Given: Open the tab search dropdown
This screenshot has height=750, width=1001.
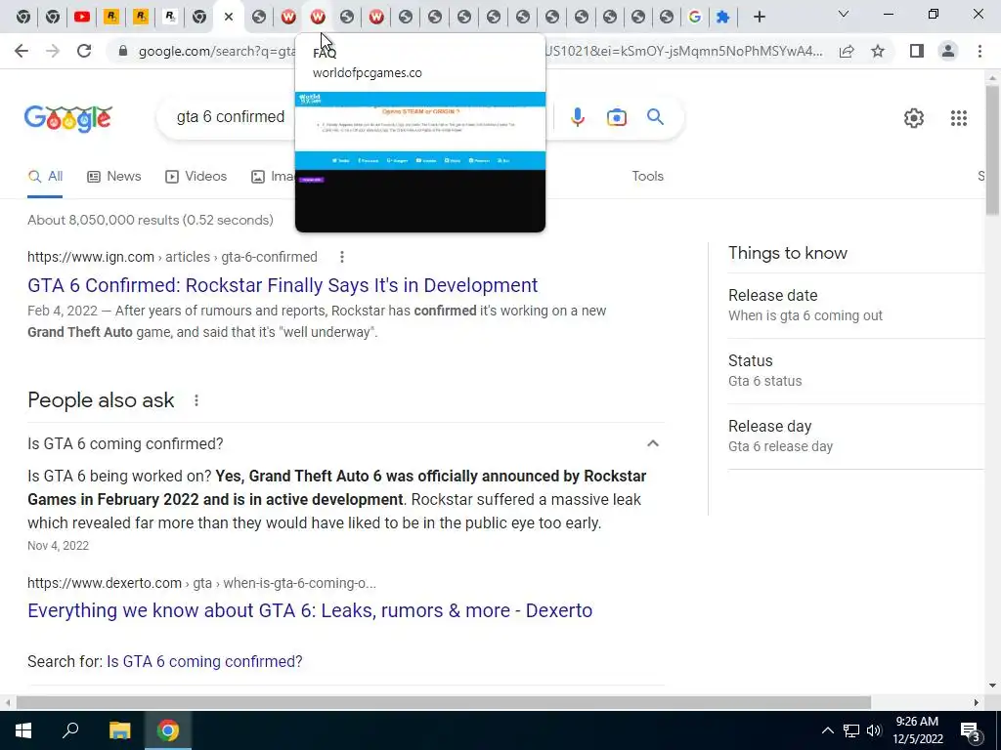Looking at the screenshot, I should tap(844, 14).
